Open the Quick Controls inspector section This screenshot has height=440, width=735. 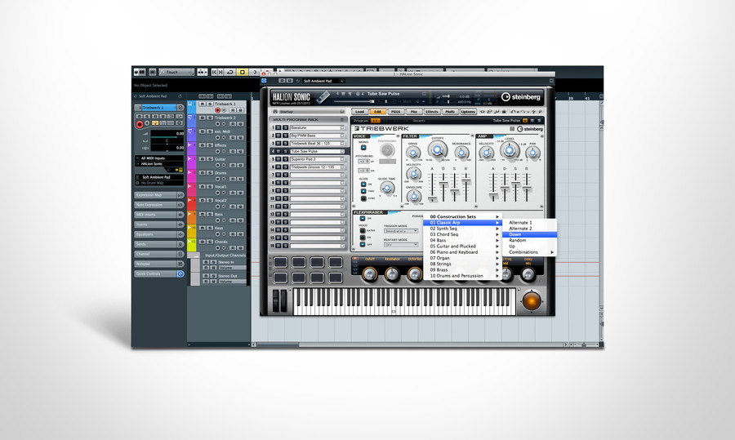click(159, 273)
